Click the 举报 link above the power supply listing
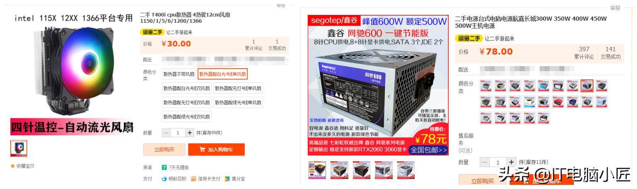The width and height of the screenshot is (637, 189). [x=615, y=8]
